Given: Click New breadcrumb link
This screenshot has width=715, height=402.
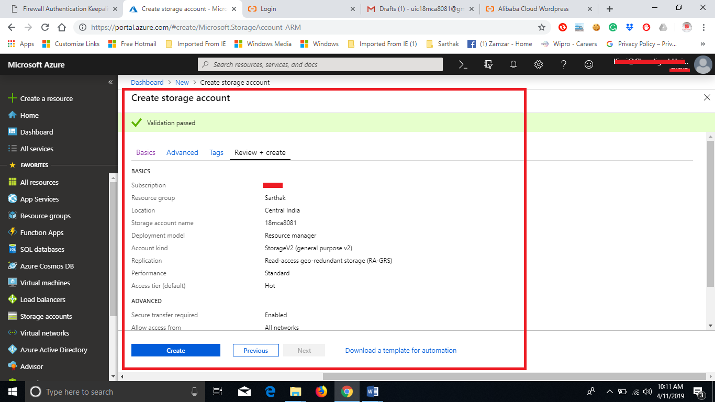Looking at the screenshot, I should [x=182, y=82].
